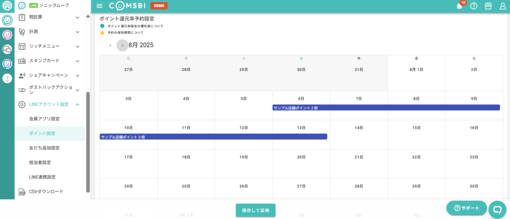Expand the ポストバックアクション chevron
510x219 pixels.
77,90
